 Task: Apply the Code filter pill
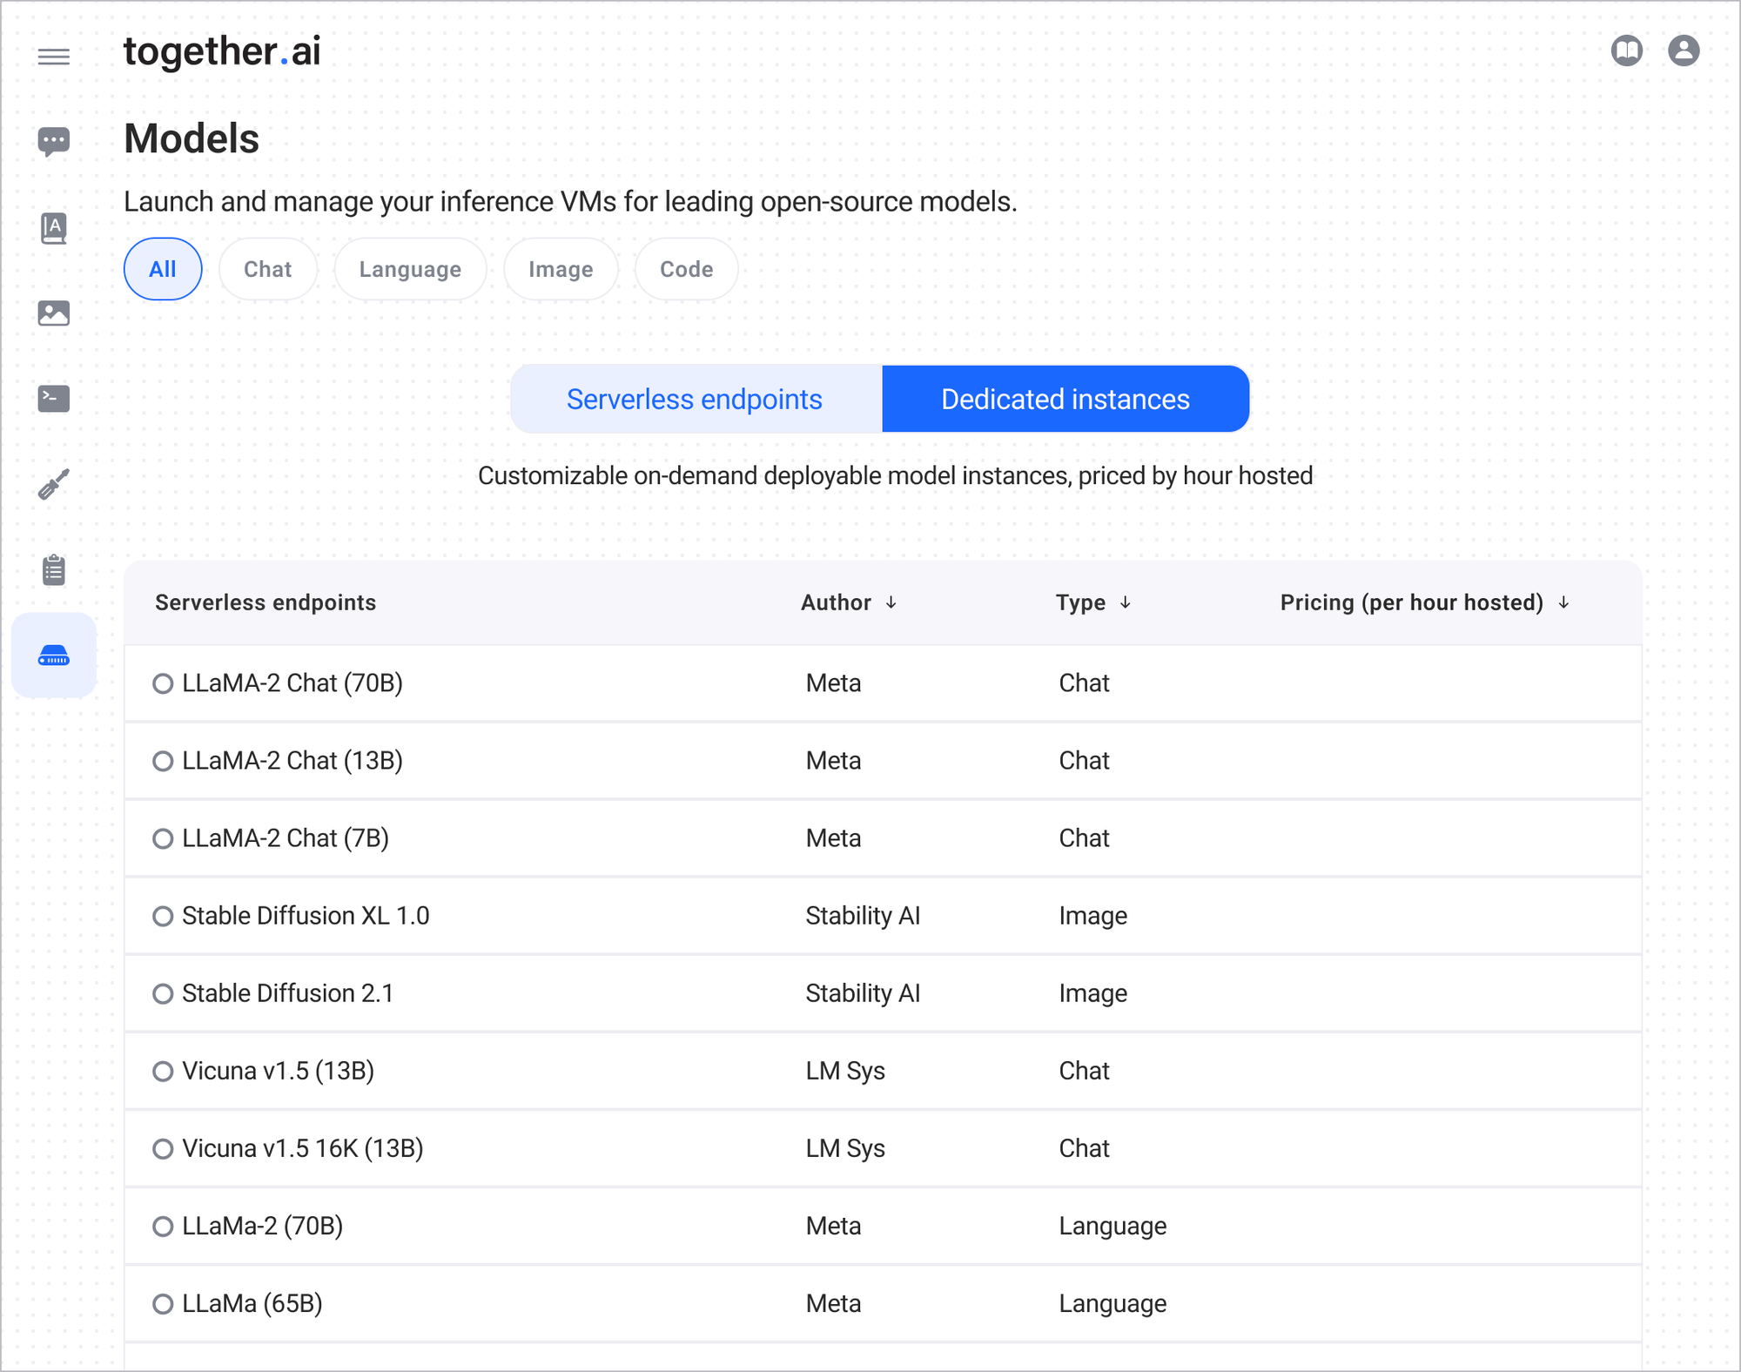click(x=686, y=269)
